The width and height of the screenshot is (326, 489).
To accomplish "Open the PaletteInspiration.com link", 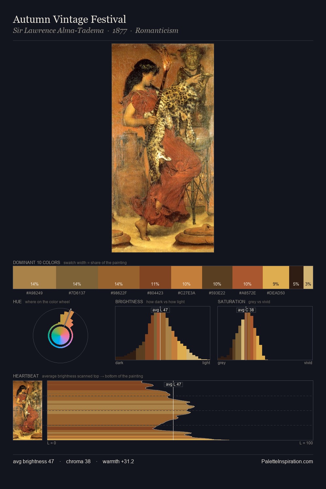I will (287, 462).
